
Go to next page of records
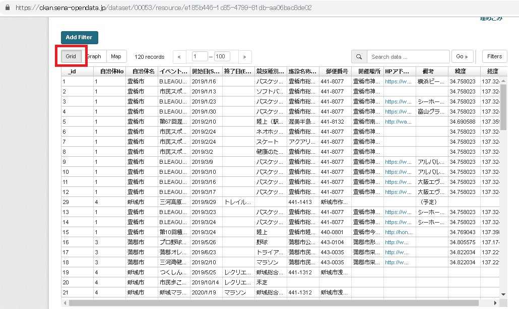pos(245,57)
